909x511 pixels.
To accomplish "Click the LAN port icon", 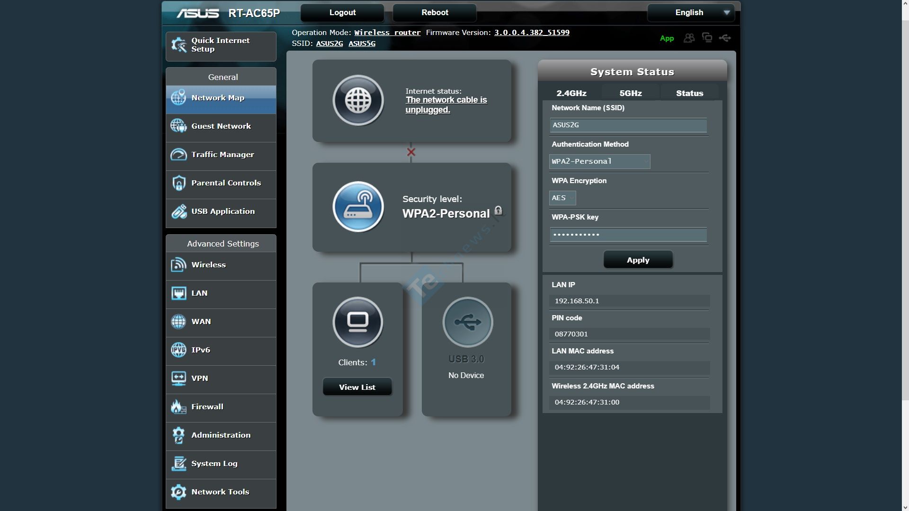I will point(178,293).
